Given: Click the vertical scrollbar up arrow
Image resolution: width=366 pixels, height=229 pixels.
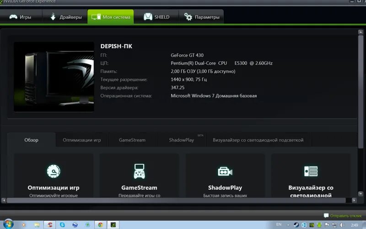Looking at the screenshot, I should (361, 32).
